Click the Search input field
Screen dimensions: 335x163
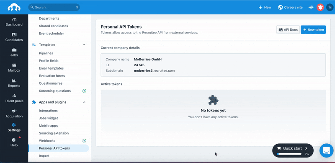pyautogui.click(x=54, y=7)
